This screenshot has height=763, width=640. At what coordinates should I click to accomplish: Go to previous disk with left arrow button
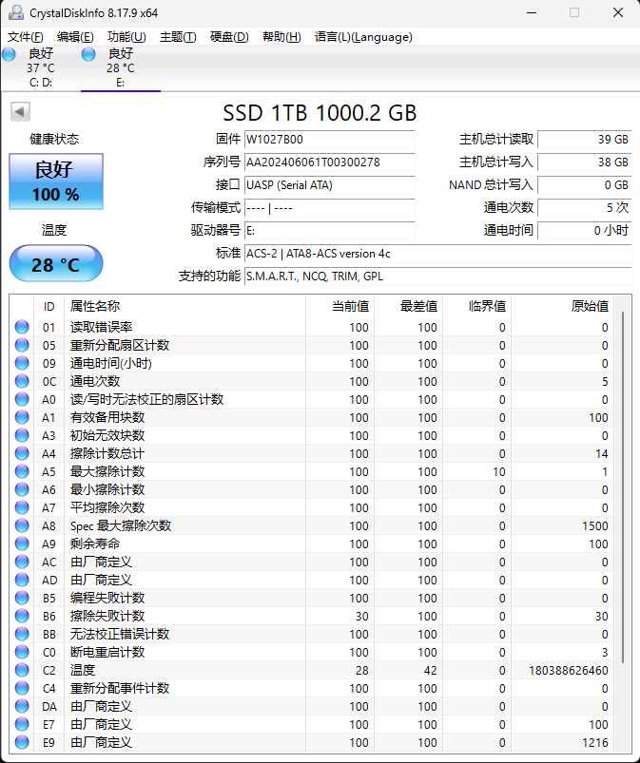(x=21, y=112)
